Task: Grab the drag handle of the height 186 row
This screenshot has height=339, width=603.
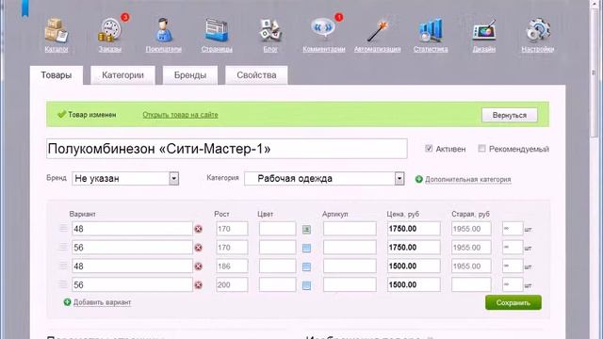Action: point(63,266)
